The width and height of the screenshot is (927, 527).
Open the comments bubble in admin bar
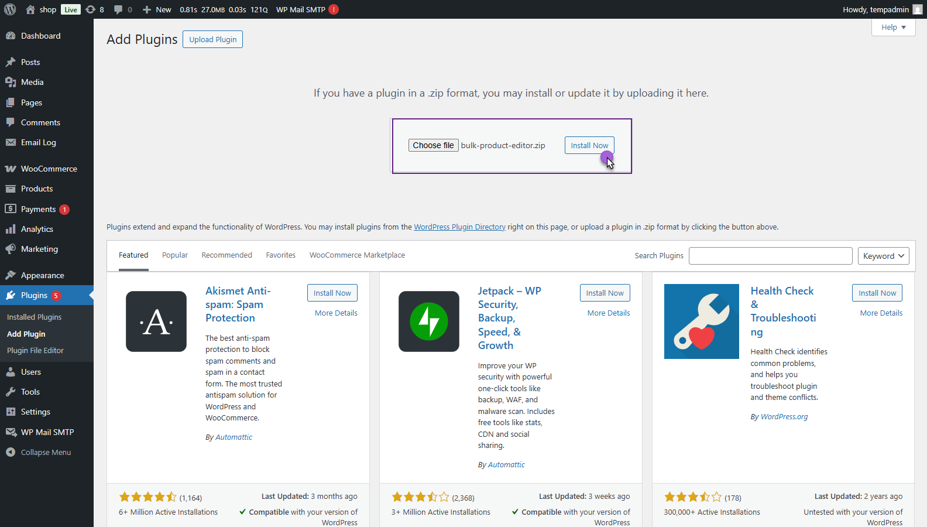tap(118, 9)
